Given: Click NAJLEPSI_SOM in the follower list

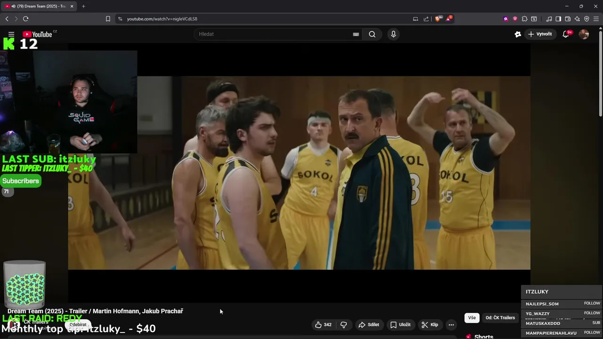Looking at the screenshot, I should point(542,304).
